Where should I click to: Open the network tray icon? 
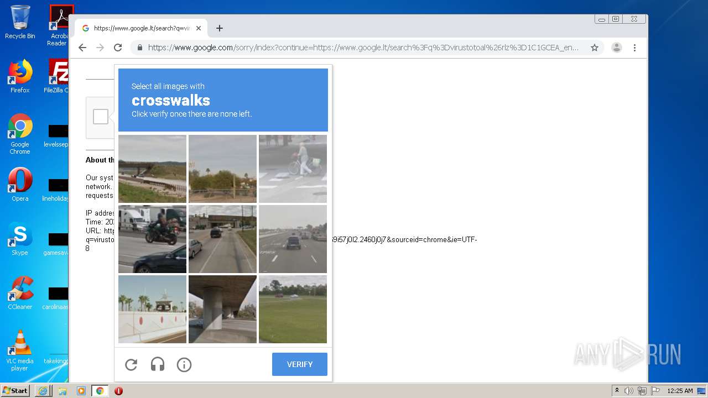coord(642,391)
